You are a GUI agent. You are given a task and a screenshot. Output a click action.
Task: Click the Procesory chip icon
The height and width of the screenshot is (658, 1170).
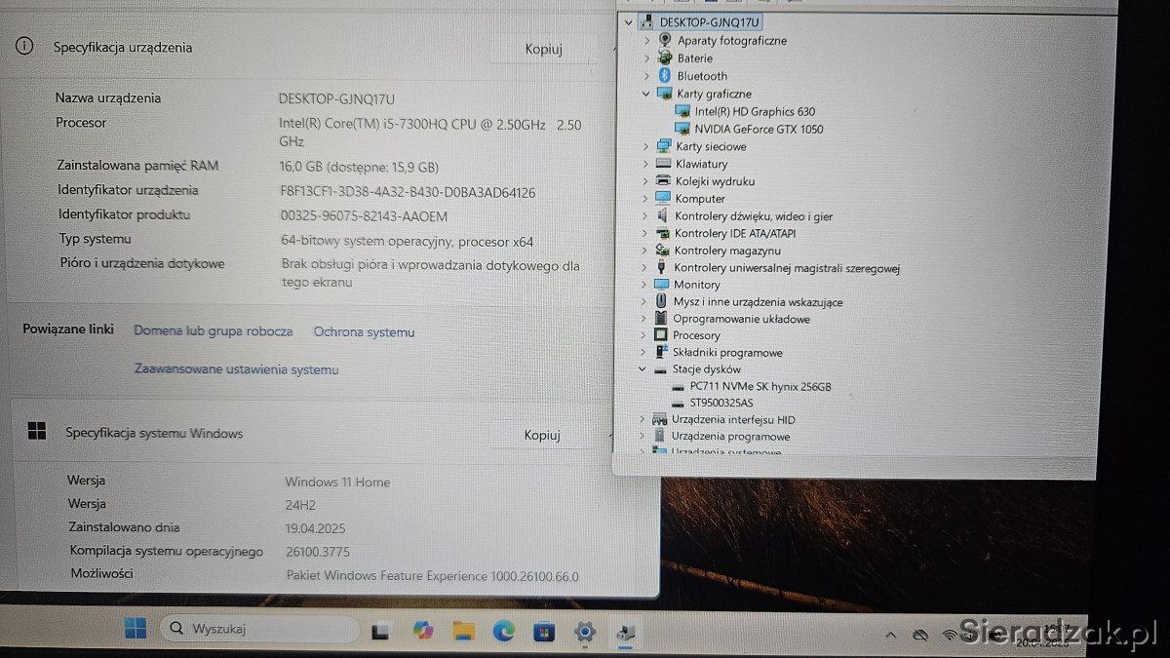661,335
